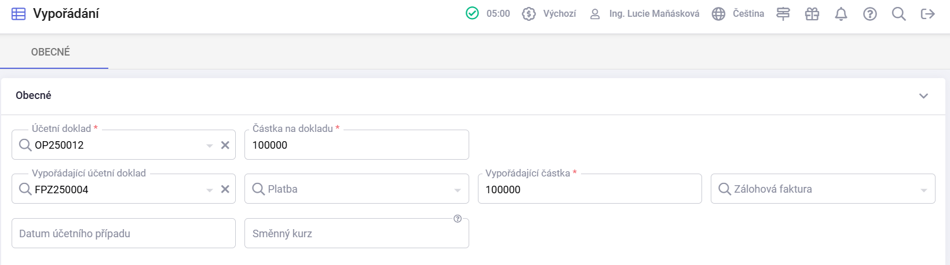This screenshot has height=265, width=950.
Task: Clear the FPZ250004 settling document value
Action: tap(225, 189)
